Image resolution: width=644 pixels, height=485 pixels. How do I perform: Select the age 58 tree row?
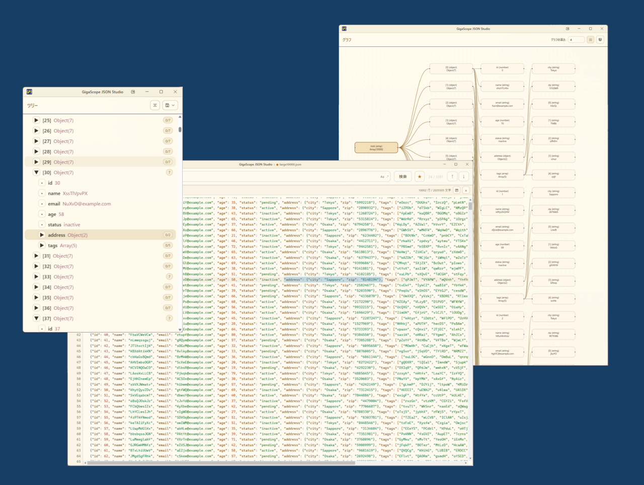(101, 214)
